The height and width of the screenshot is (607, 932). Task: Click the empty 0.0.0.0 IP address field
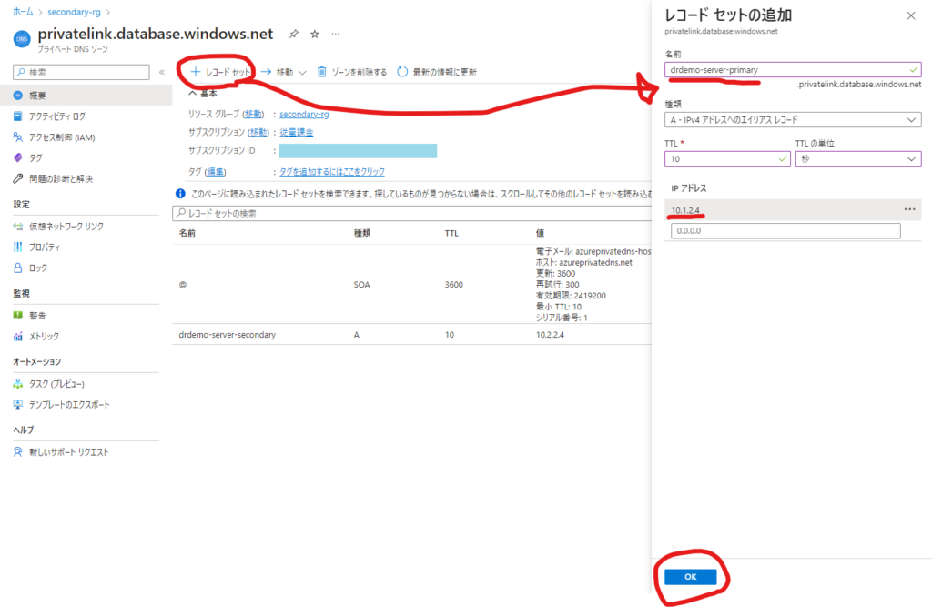(x=785, y=230)
